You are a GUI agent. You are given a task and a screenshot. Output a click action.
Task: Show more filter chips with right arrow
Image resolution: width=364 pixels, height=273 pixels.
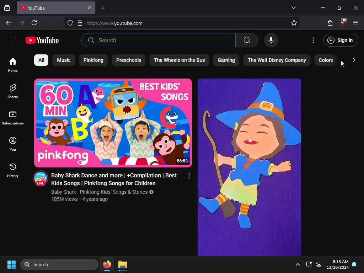click(x=354, y=60)
